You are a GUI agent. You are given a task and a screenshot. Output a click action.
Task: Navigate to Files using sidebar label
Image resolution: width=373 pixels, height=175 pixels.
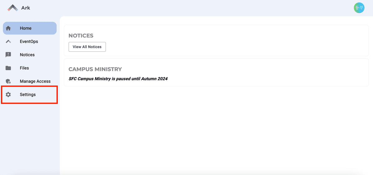(24, 68)
